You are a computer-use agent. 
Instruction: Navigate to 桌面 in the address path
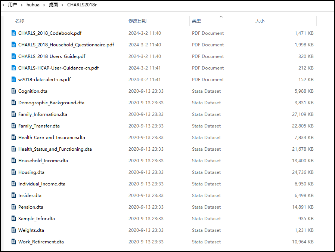(x=53, y=5)
